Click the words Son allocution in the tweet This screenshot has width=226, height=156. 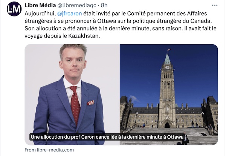click(43, 28)
